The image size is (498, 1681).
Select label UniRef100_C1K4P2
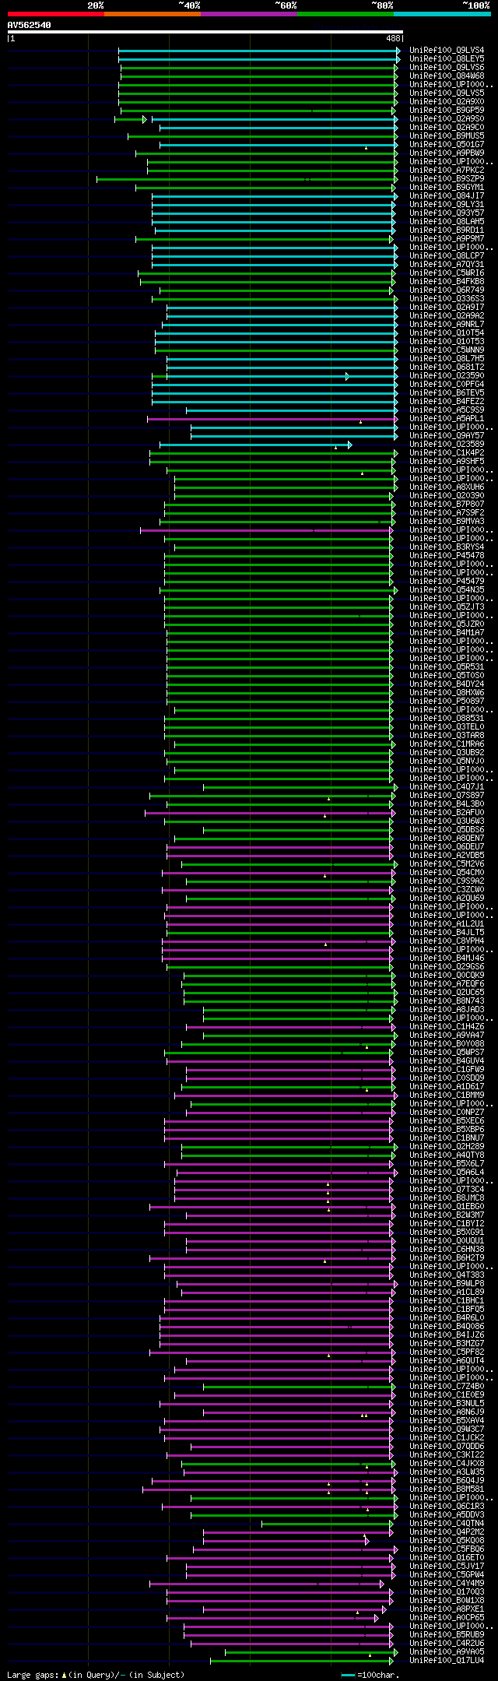[447, 453]
